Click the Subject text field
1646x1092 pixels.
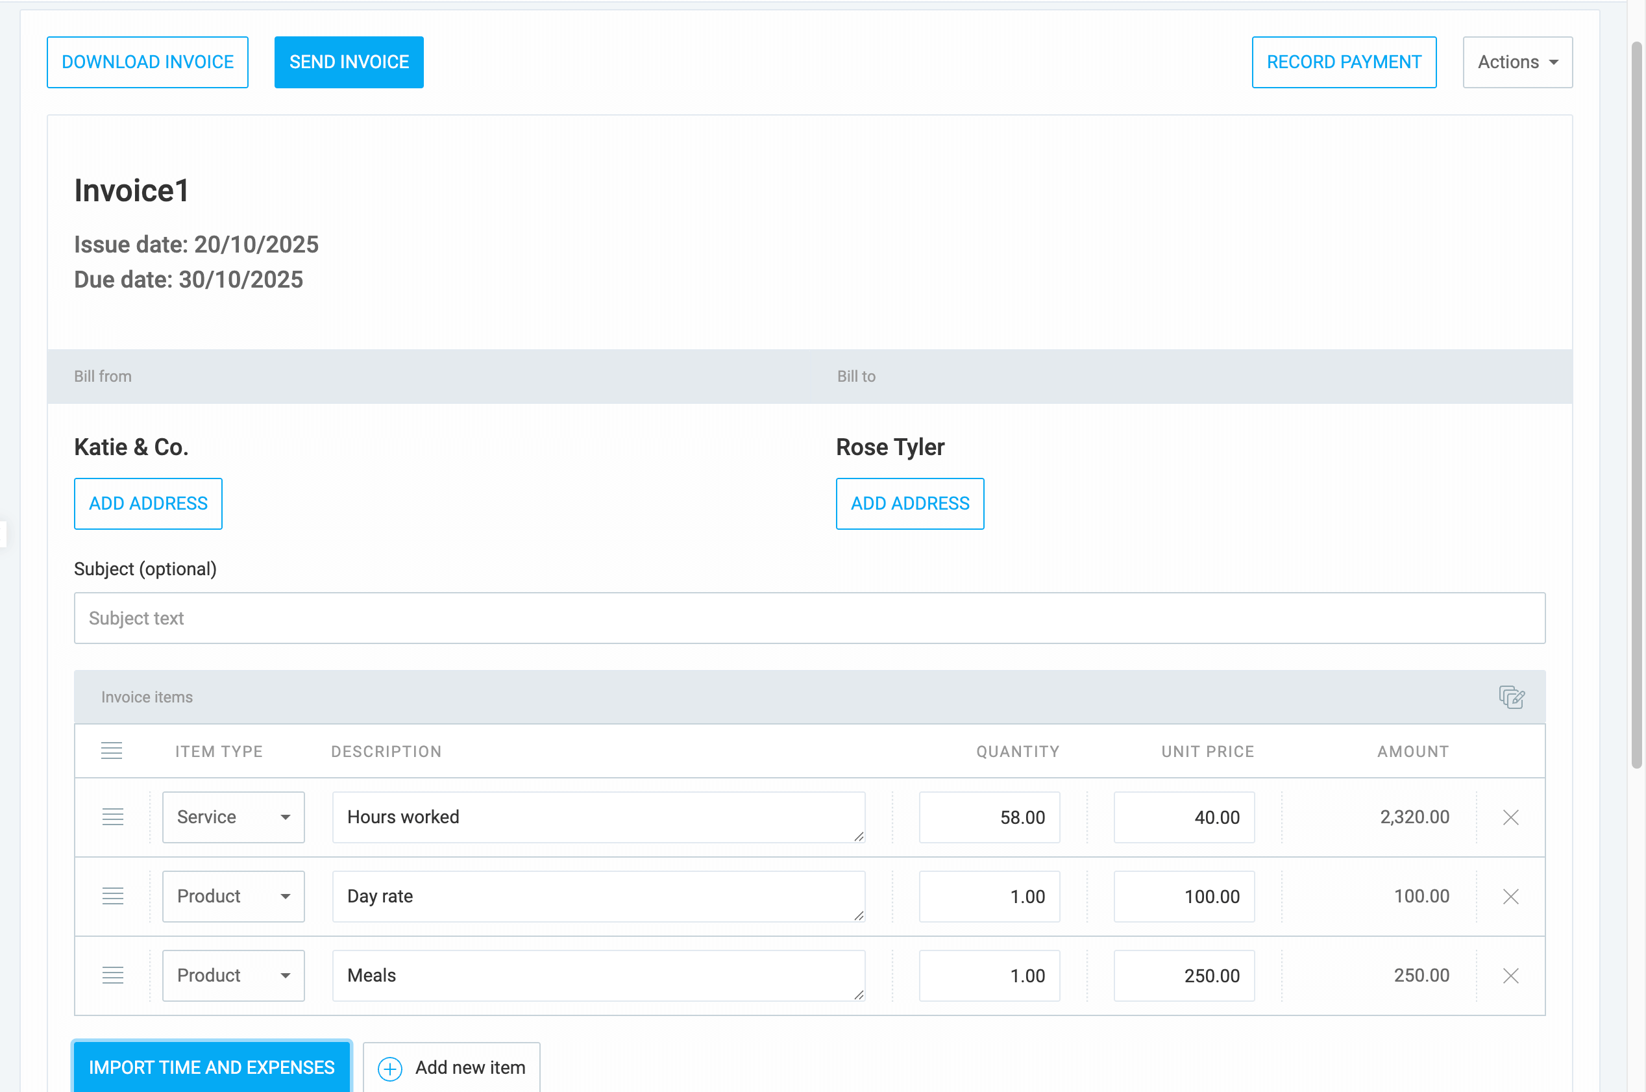(809, 617)
